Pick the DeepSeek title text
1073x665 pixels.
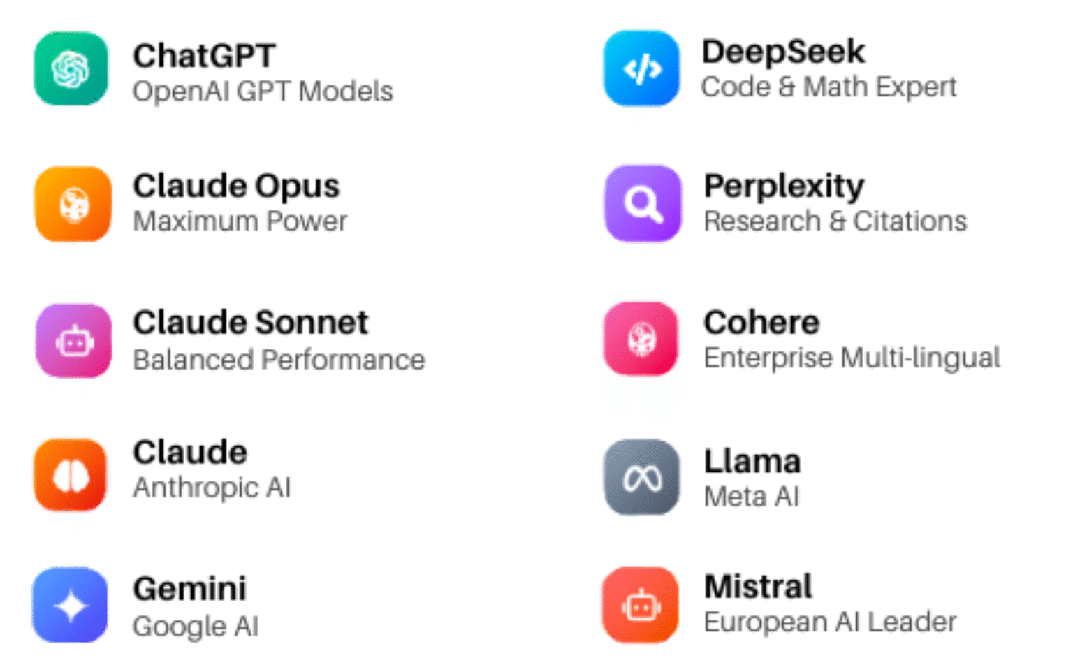click(783, 52)
